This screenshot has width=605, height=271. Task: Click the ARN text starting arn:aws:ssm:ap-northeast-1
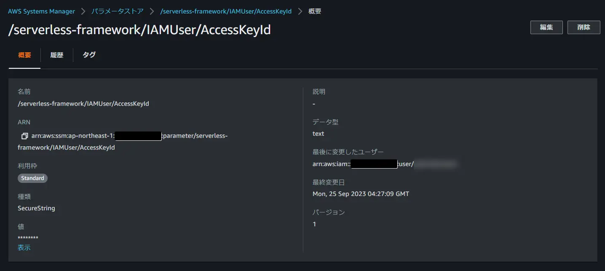coord(123,142)
